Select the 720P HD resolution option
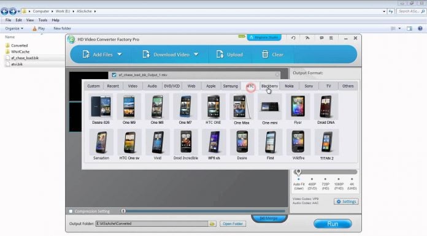Viewport: 427px width, 236px height. pyautogui.click(x=325, y=185)
